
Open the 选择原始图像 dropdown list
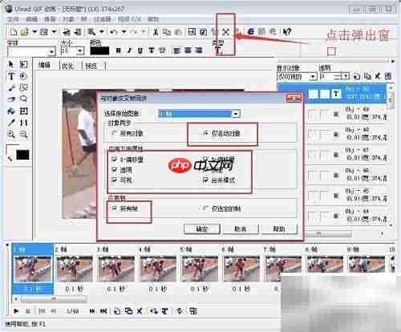coord(236,114)
